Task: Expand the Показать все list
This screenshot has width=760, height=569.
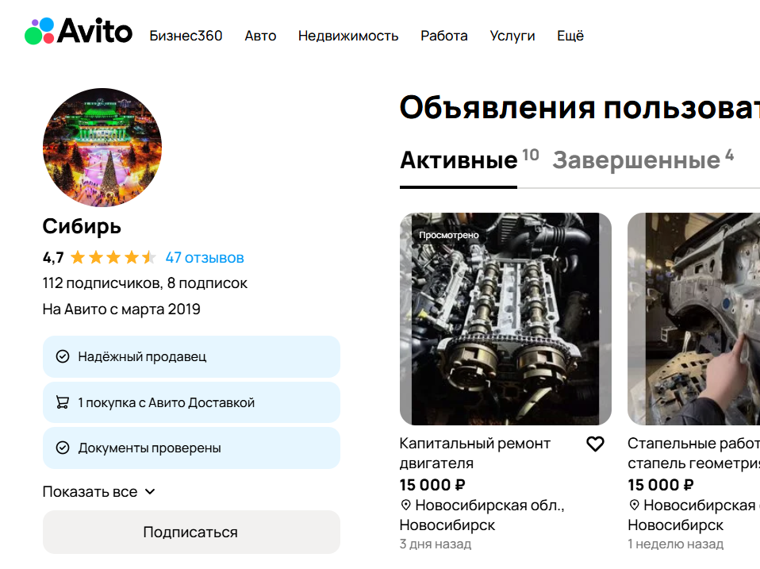Action: (x=98, y=492)
